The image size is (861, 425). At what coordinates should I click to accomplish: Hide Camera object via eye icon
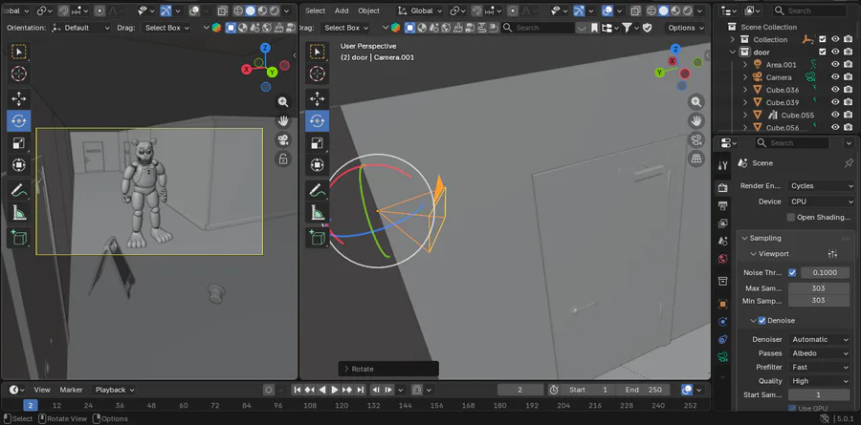click(835, 77)
